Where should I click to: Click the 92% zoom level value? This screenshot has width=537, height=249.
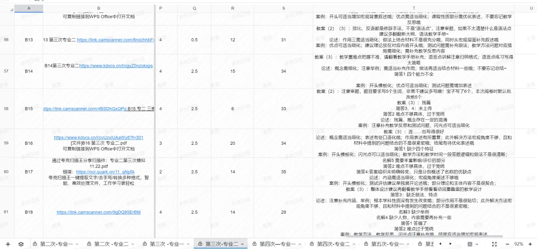[x=519, y=244]
